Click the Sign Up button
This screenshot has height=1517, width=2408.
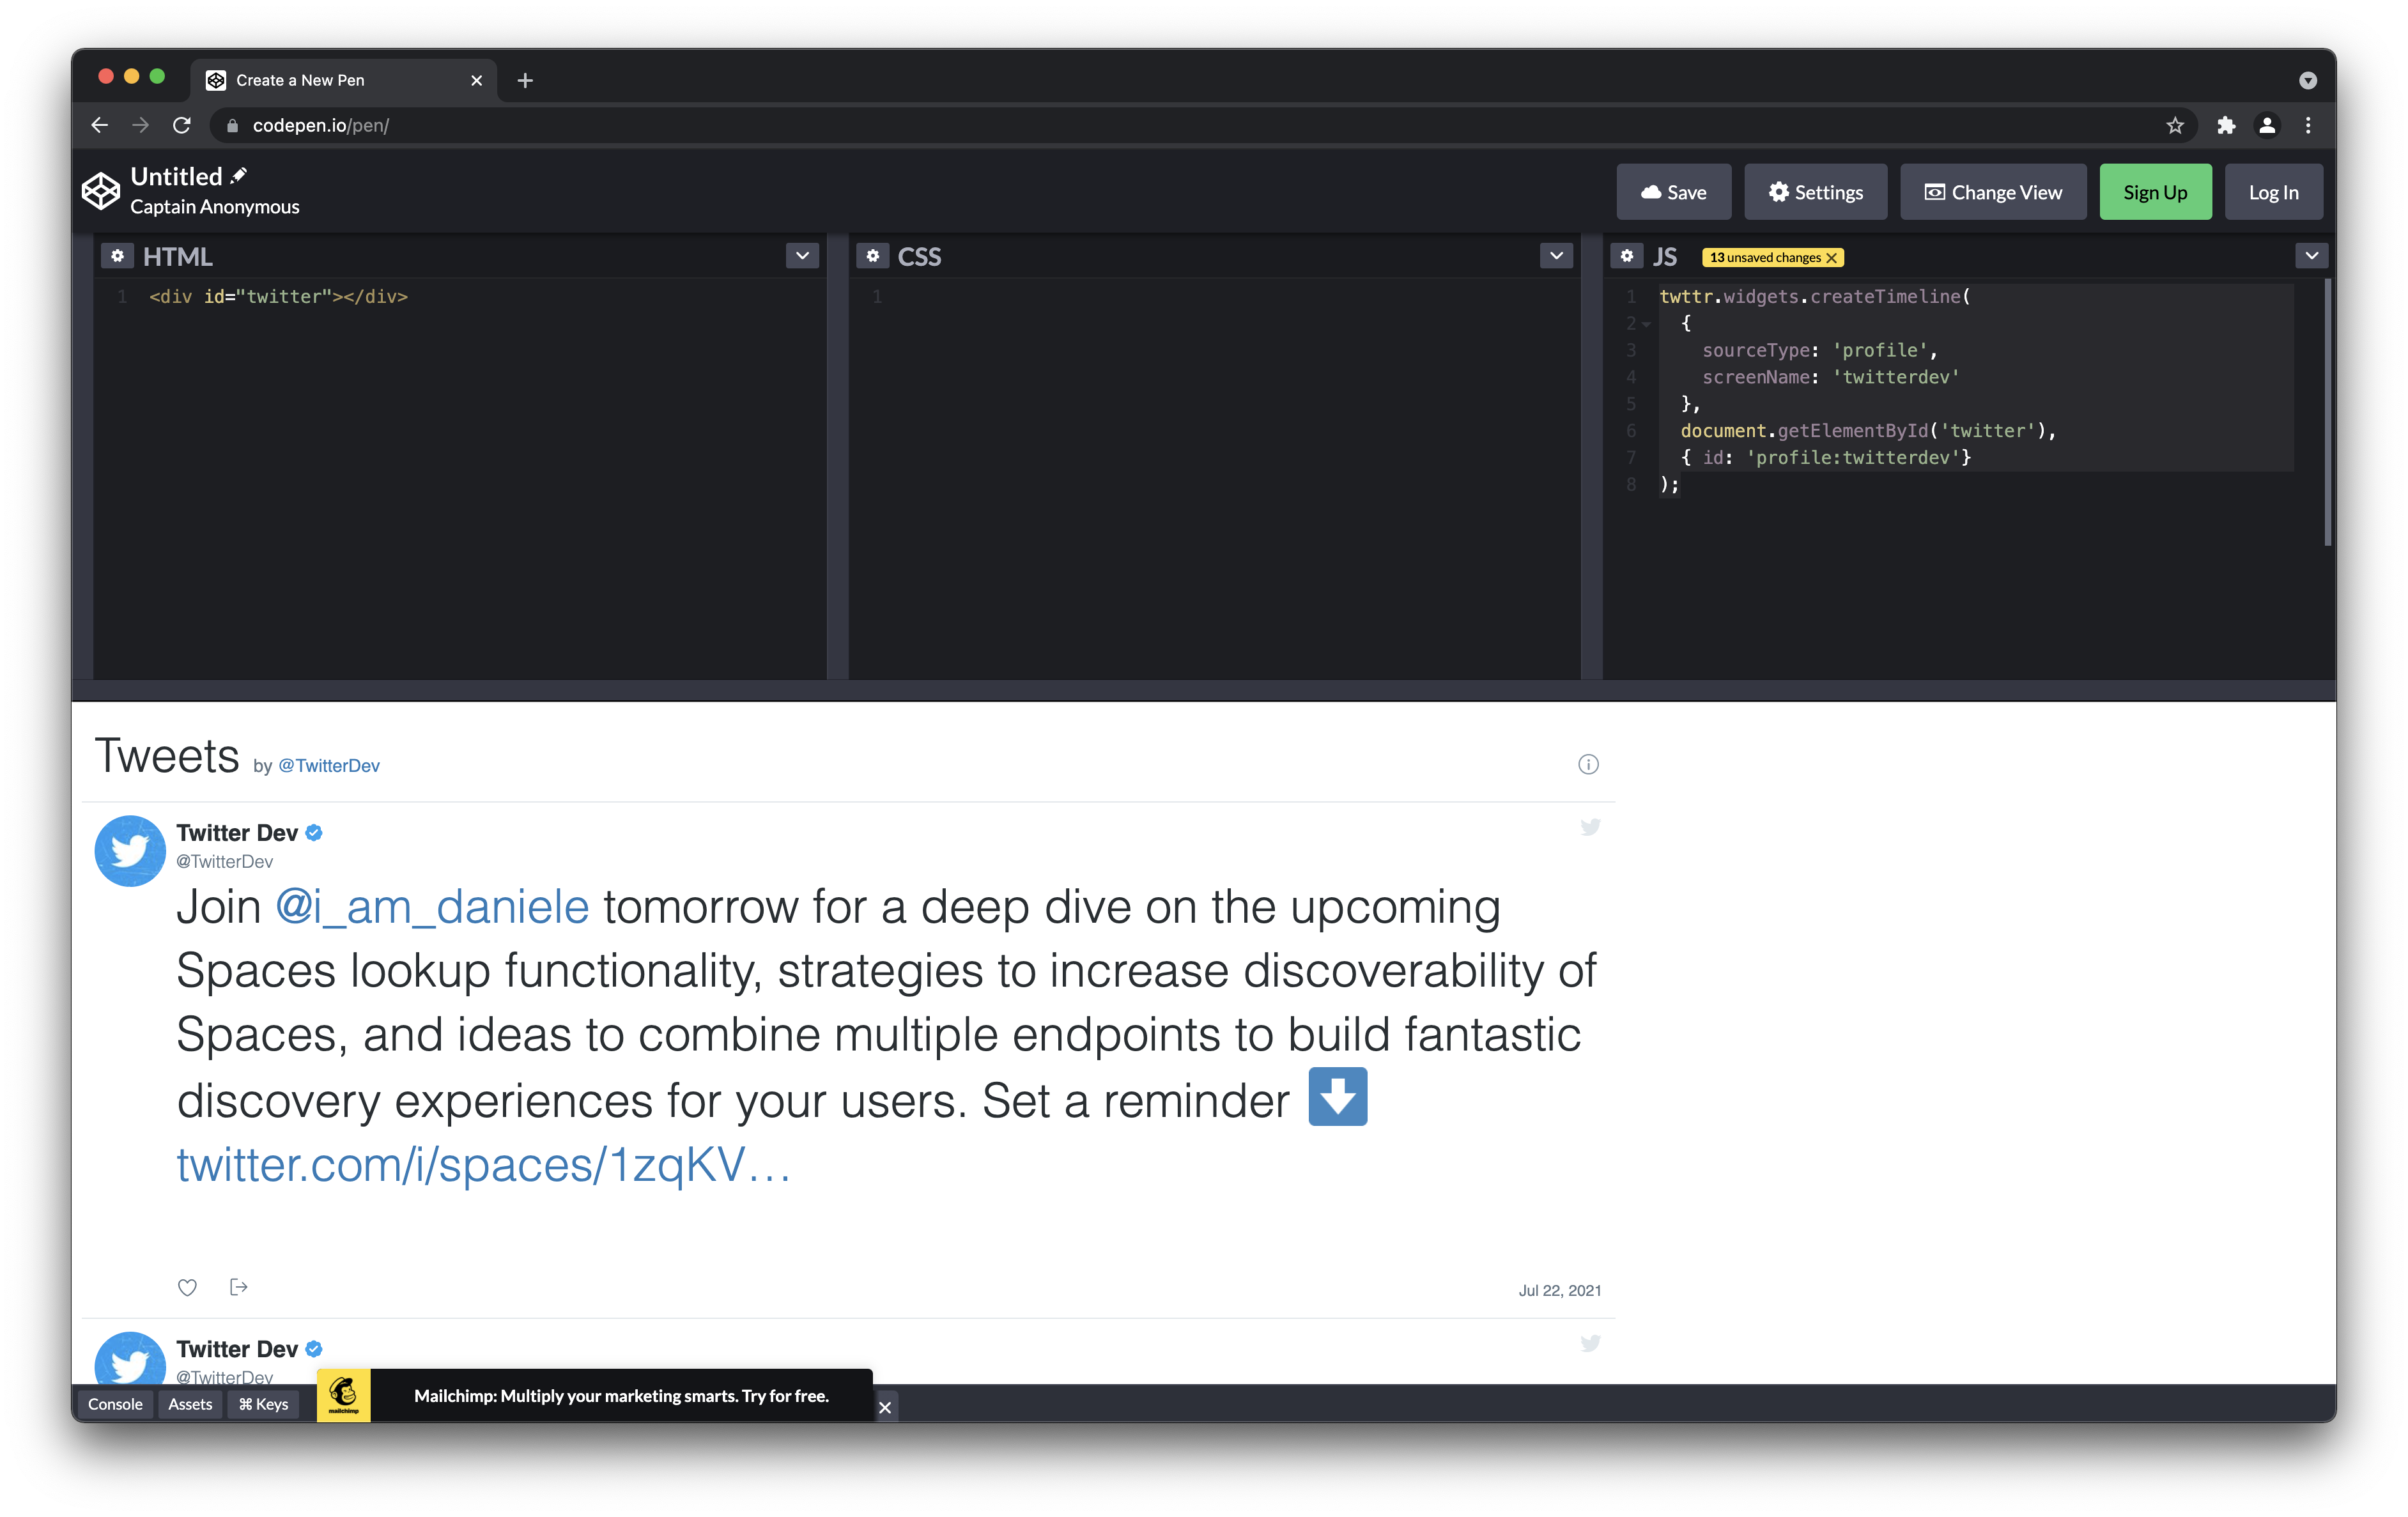(x=2155, y=191)
